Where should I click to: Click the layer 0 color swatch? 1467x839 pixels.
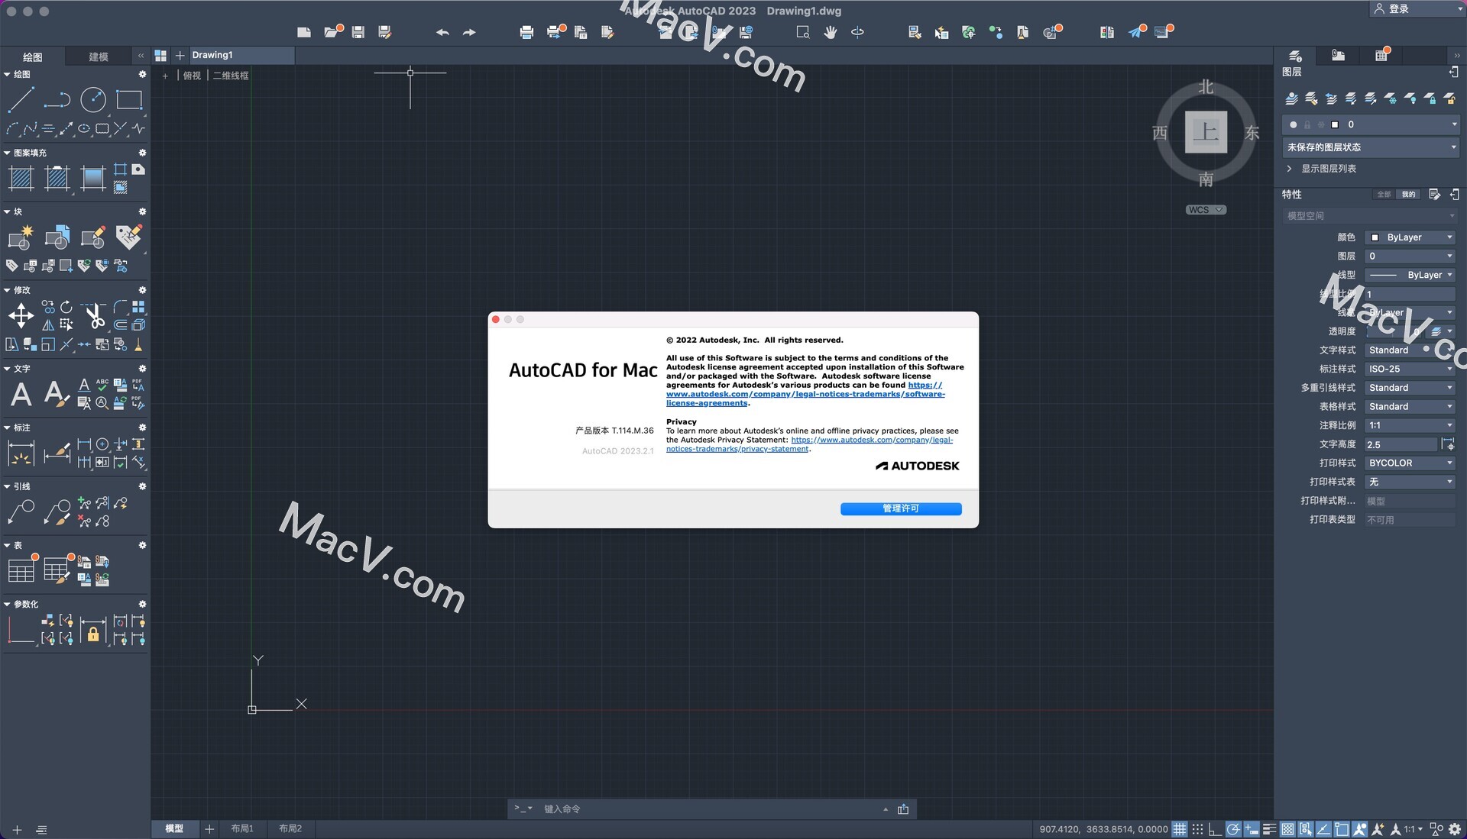coord(1335,124)
